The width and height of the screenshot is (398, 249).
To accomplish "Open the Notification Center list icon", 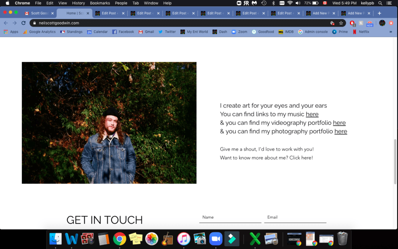I will (x=389, y=3).
